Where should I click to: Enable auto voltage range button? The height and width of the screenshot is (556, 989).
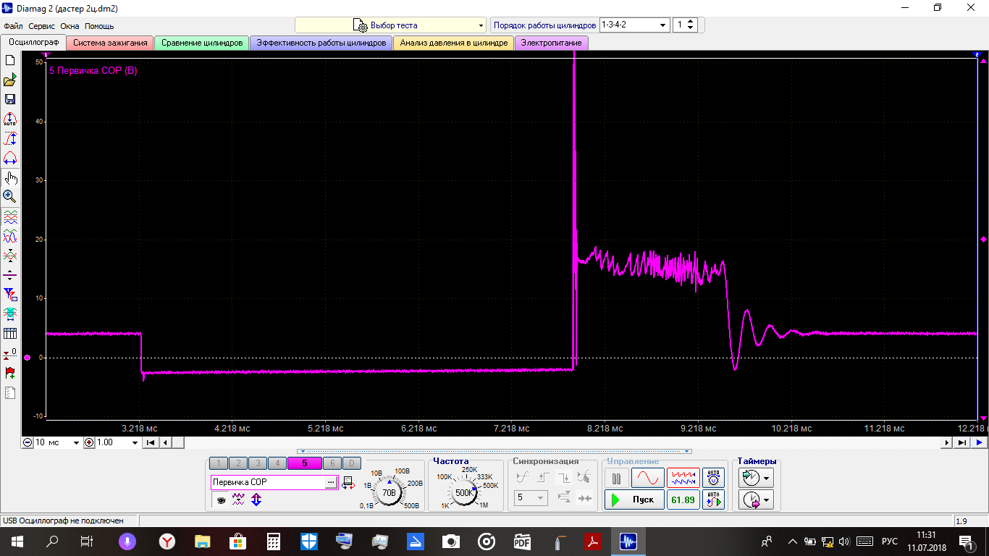714,478
